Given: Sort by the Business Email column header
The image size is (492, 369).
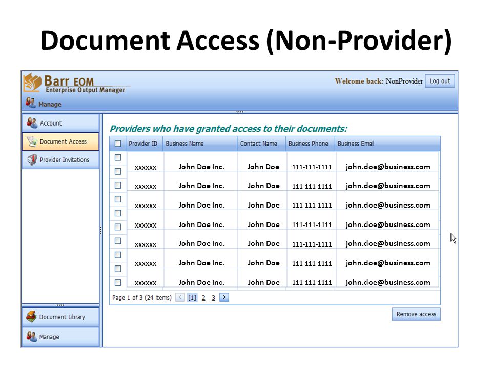Looking at the screenshot, I should 387,143.
